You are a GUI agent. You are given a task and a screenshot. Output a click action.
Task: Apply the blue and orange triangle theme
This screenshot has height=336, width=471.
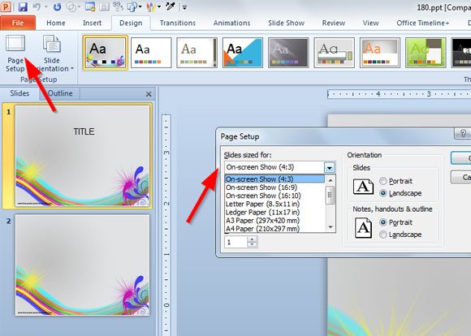(x=243, y=53)
